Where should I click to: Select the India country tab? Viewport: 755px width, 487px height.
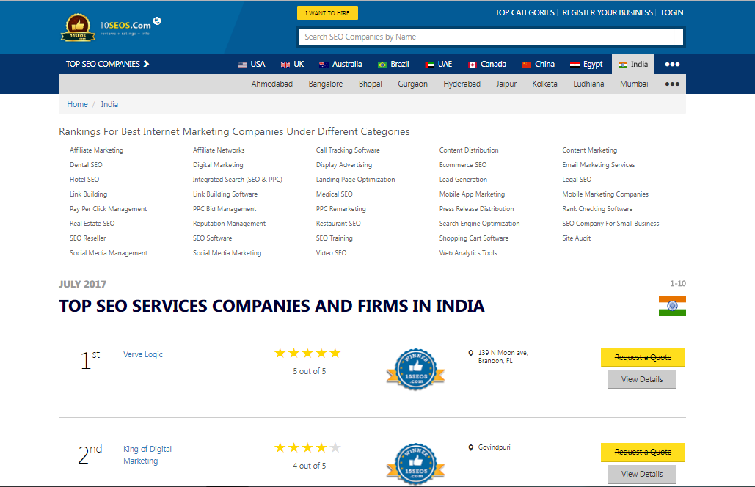pos(633,65)
